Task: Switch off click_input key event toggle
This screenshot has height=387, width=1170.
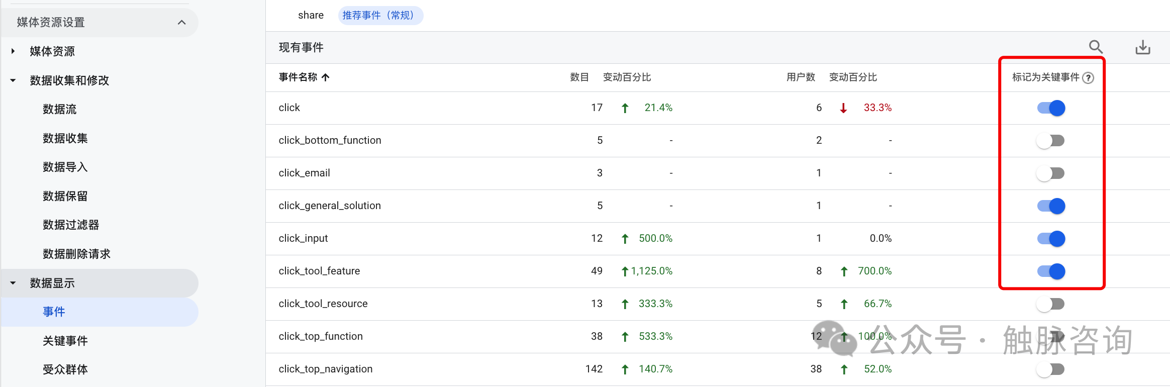Action: 1051,239
